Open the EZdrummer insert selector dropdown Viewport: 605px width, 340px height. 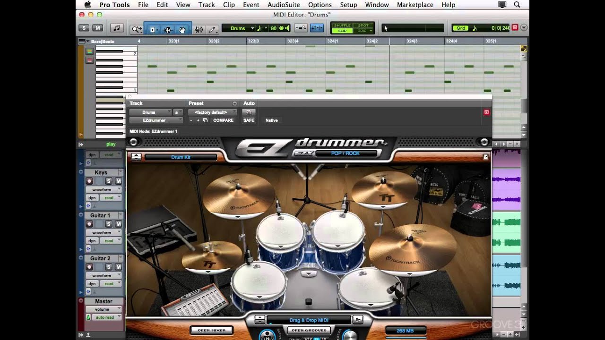tap(156, 120)
